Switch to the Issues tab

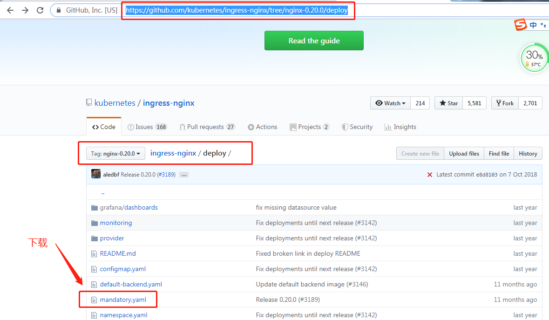click(x=148, y=127)
